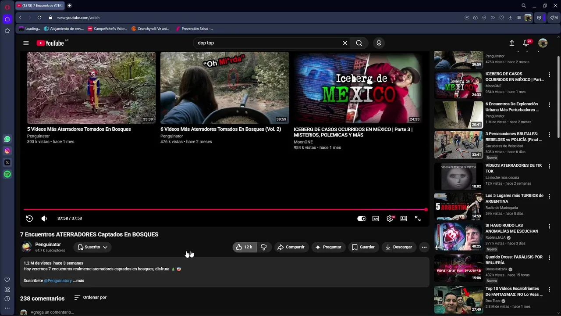The height and width of the screenshot is (316, 561).
Task: Expand description with ...más
Action: (x=78, y=280)
